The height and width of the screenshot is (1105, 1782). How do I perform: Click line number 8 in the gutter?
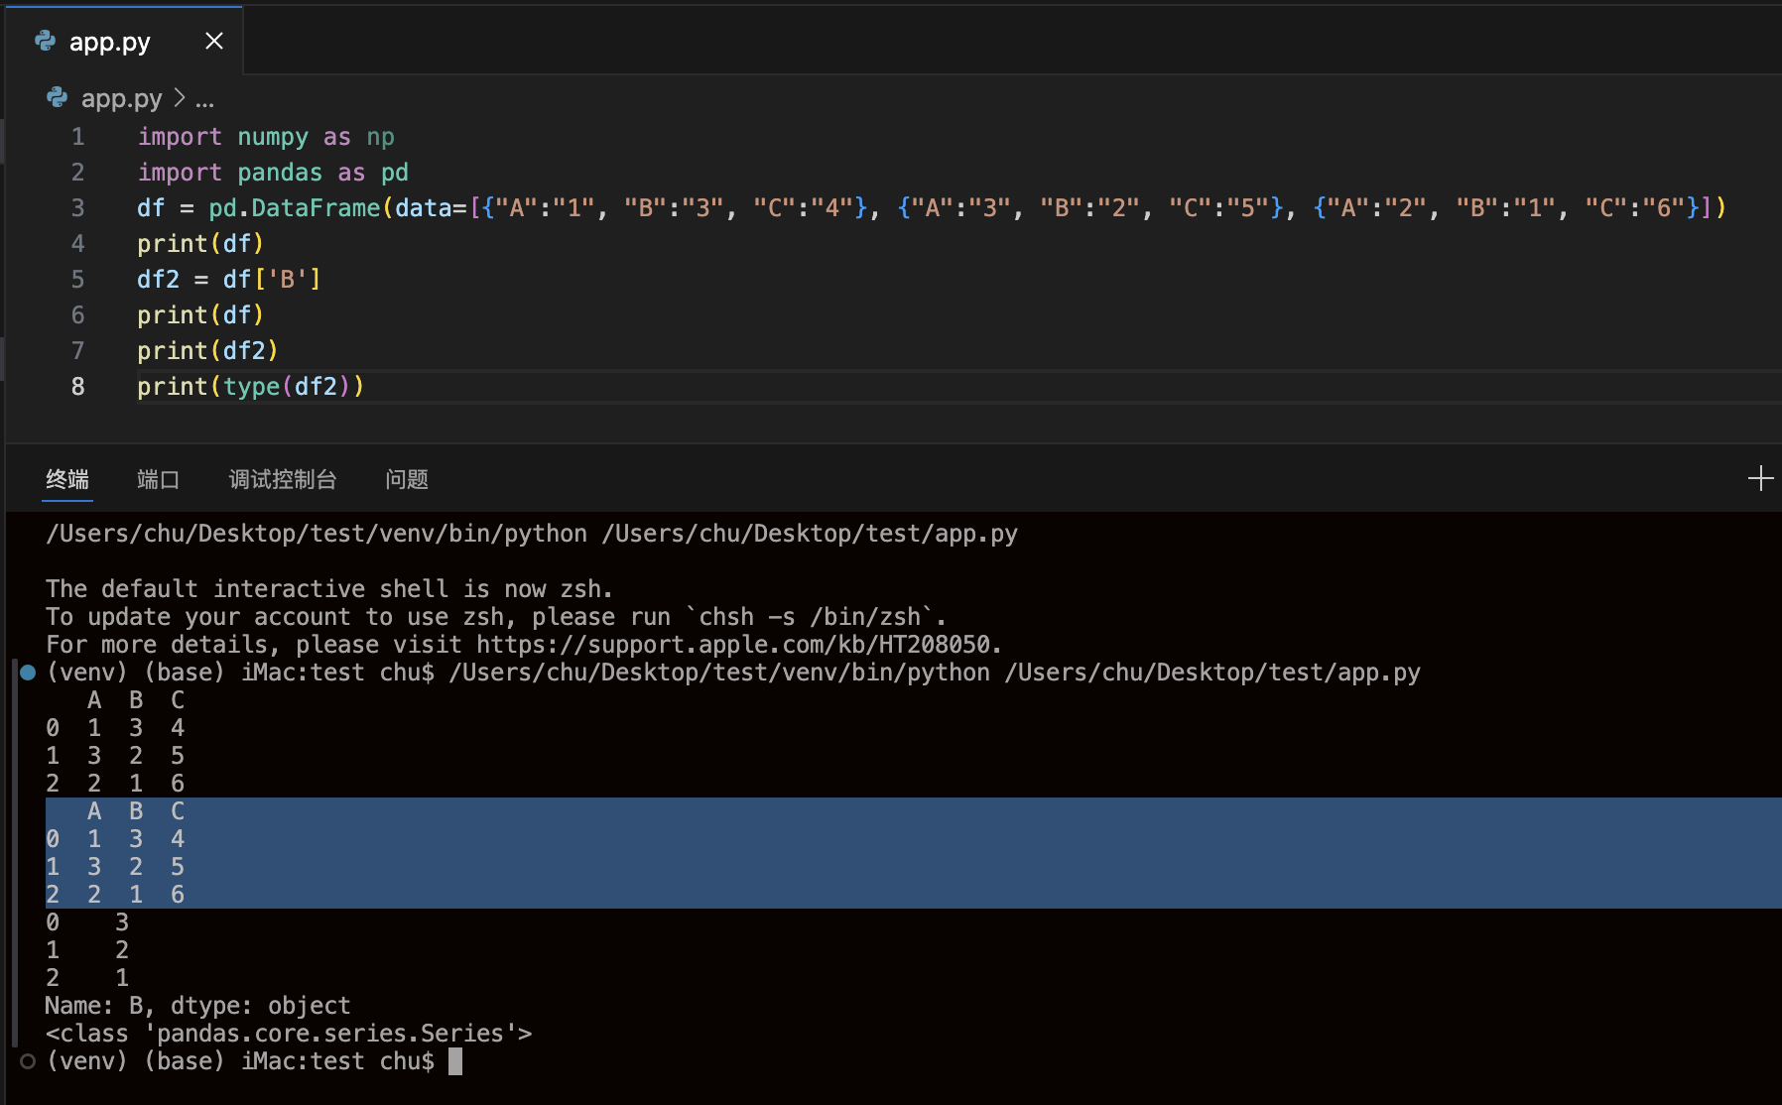pyautogui.click(x=77, y=387)
